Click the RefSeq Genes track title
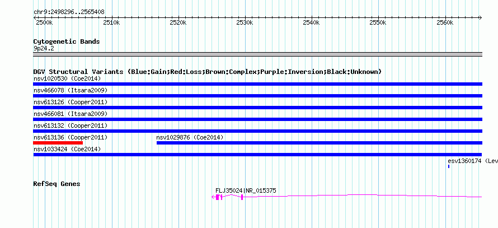Image resolution: width=498 pixels, height=228 pixels. tap(57, 184)
